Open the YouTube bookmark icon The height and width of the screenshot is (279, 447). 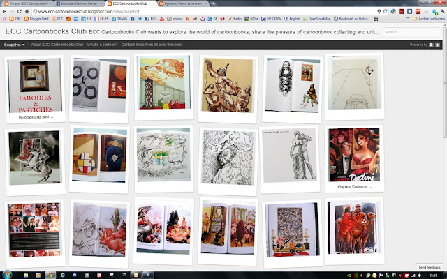162,19
